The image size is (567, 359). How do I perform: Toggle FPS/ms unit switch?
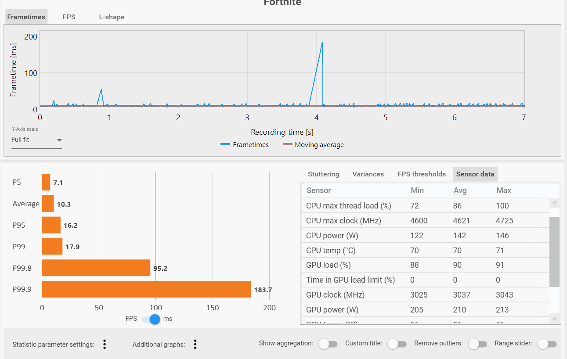coord(150,319)
